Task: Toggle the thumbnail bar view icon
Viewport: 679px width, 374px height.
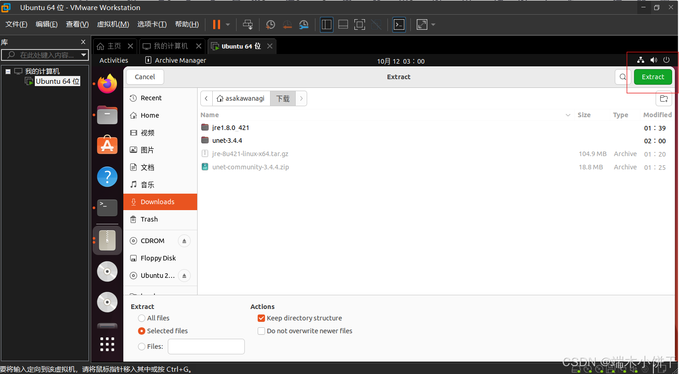Action: coord(343,24)
